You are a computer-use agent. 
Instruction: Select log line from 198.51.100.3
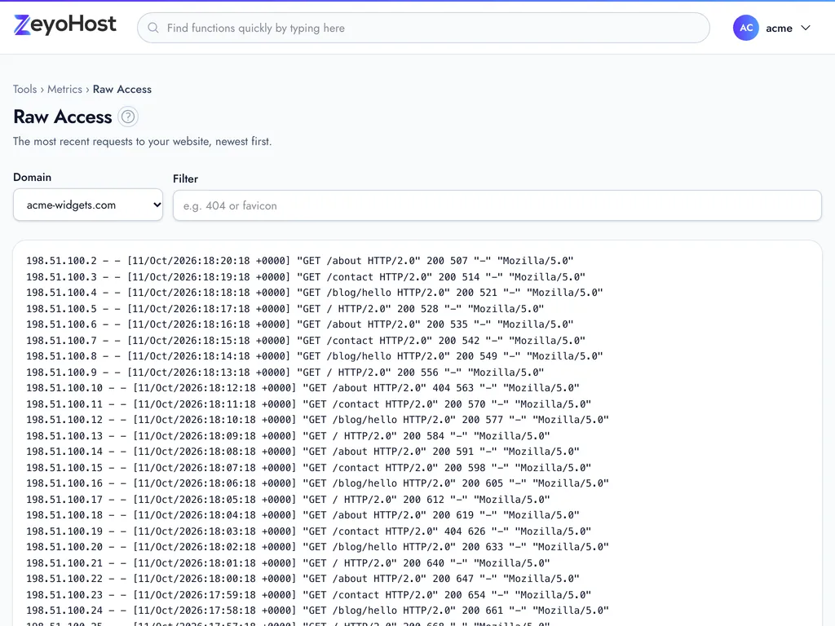(x=306, y=277)
